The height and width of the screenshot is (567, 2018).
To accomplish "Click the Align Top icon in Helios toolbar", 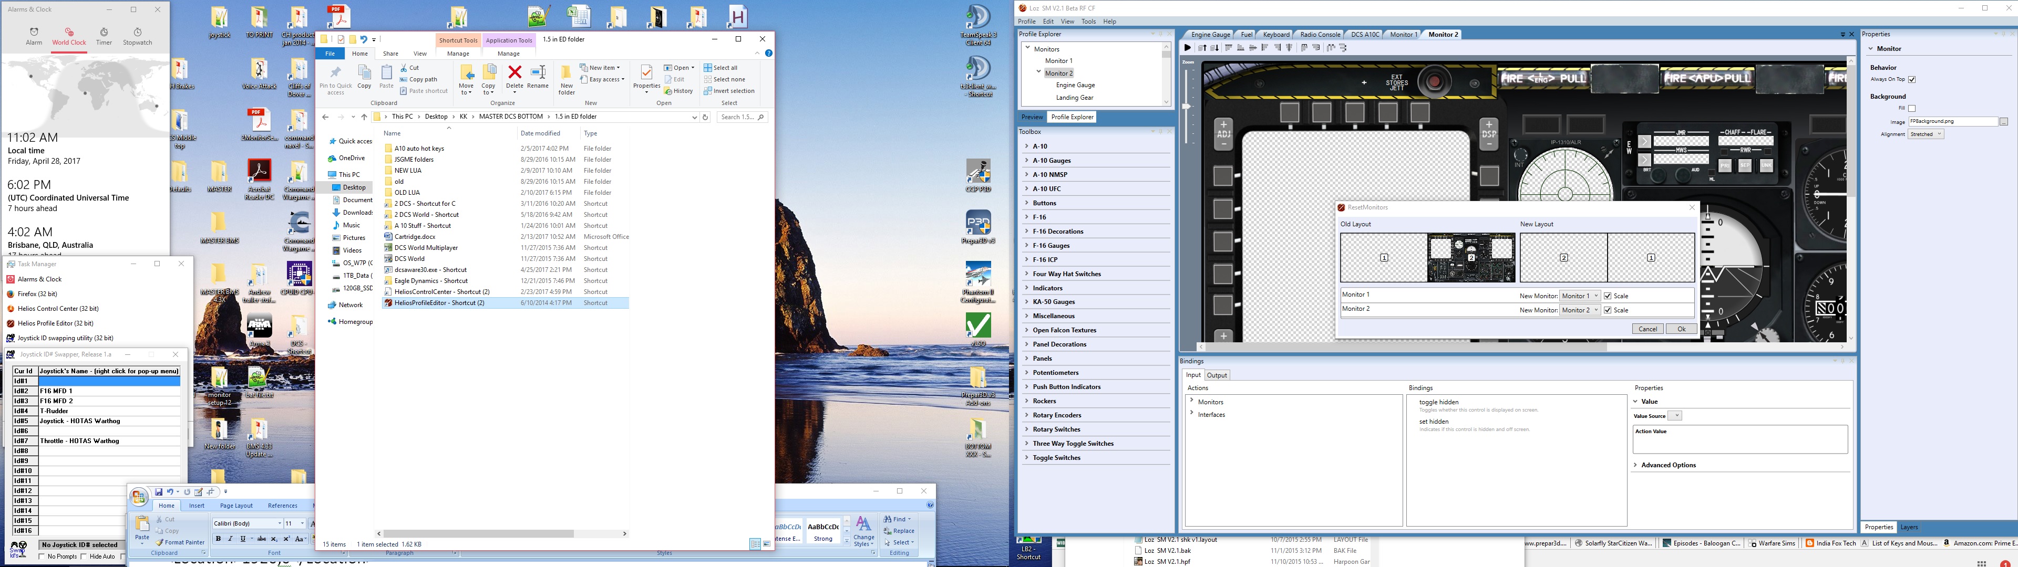I will coord(1229,48).
